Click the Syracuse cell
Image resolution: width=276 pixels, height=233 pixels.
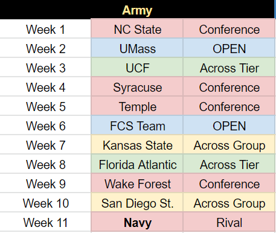[x=137, y=86]
